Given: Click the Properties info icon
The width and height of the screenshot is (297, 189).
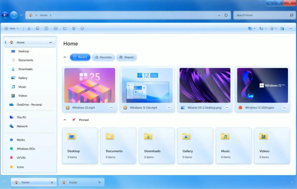Looking at the screenshot, I should 82,28.
